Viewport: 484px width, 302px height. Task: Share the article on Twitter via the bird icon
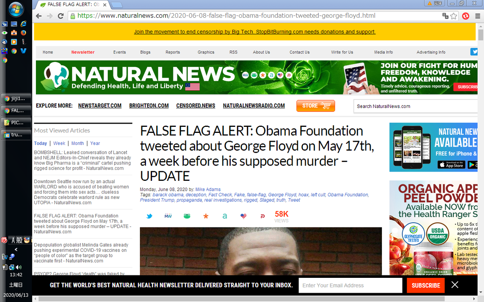[x=149, y=216]
